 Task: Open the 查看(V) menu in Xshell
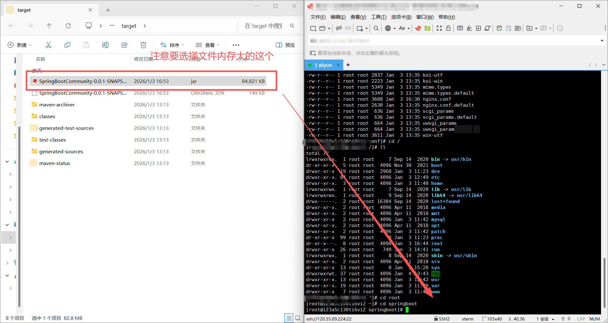tap(358, 17)
